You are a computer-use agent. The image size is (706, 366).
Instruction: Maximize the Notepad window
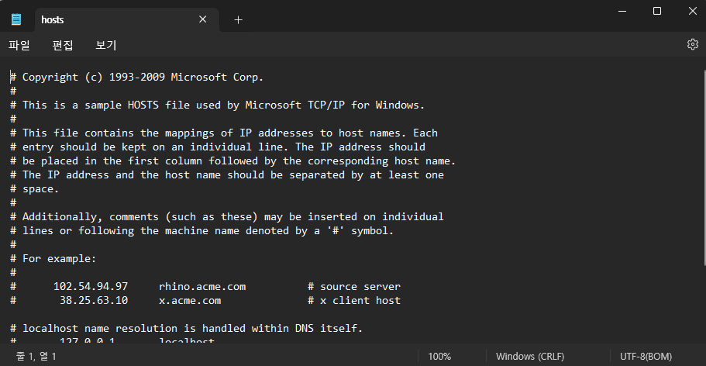[x=657, y=11]
